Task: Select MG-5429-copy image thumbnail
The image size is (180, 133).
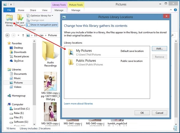Action: coord(50,111)
